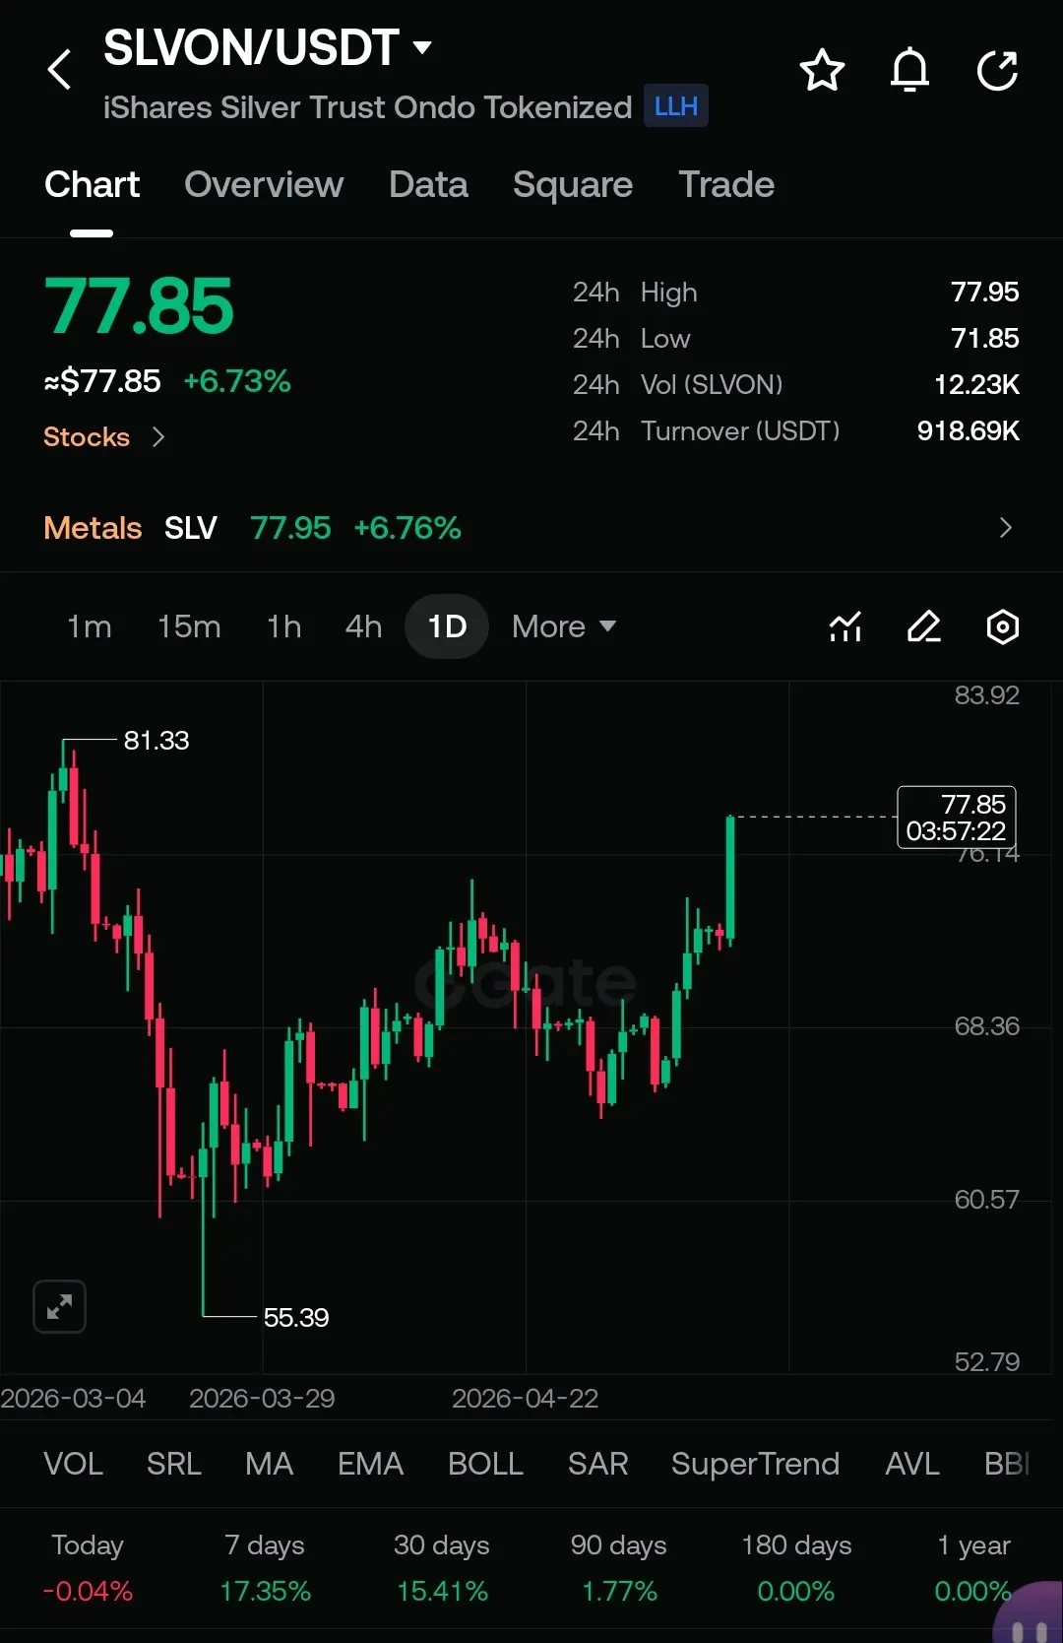Share the chart via the share icon
This screenshot has width=1063, height=1643.
997,70
